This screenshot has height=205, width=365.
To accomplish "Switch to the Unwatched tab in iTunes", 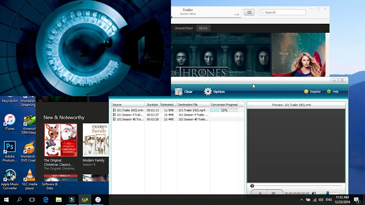I will (x=184, y=28).
